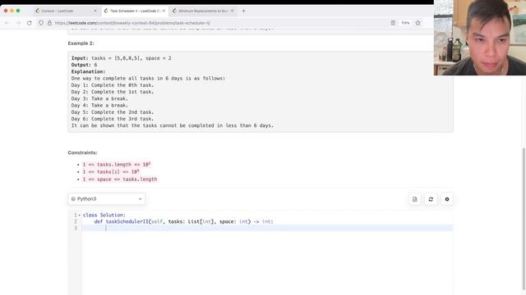
Task: Open editor settings gear icon
Action: click(447, 199)
